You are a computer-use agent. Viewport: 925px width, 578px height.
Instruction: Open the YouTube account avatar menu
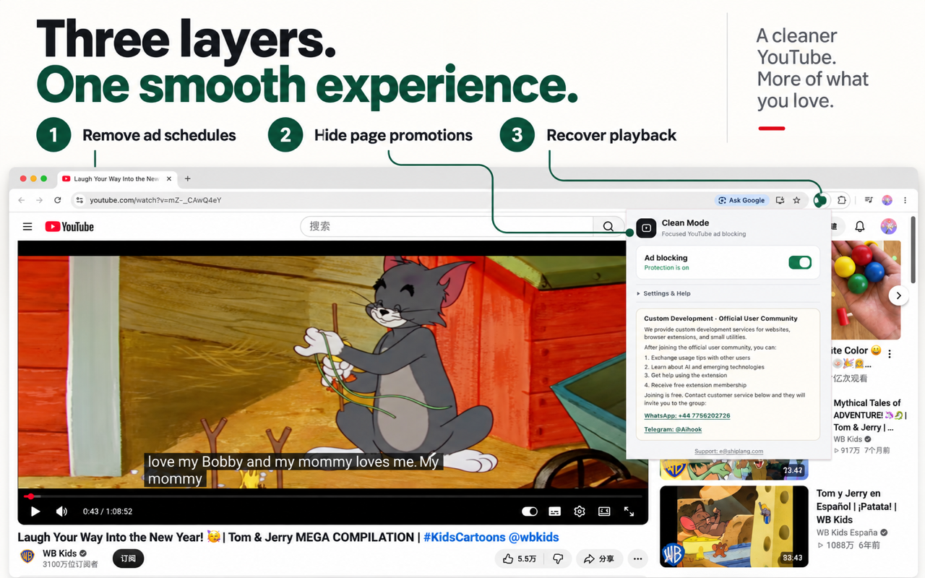(889, 227)
